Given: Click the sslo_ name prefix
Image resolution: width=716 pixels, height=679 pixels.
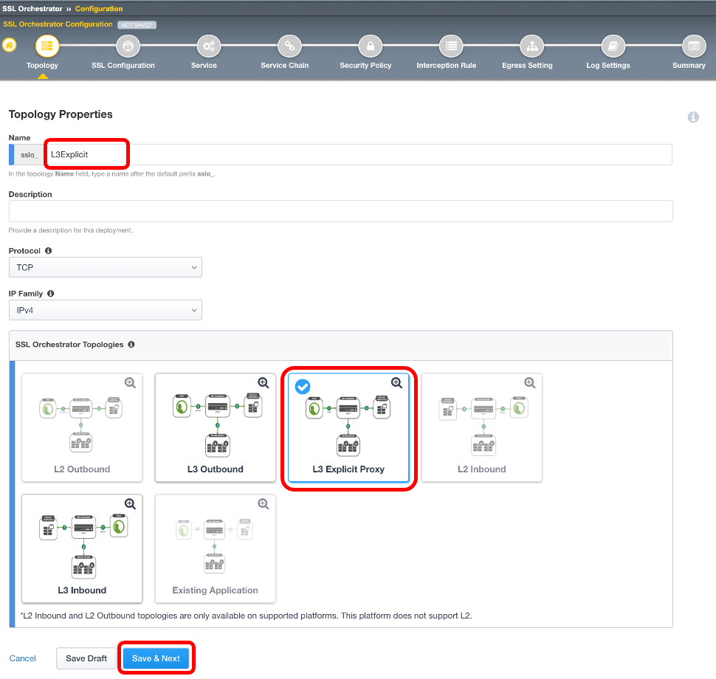Looking at the screenshot, I should click(29, 155).
